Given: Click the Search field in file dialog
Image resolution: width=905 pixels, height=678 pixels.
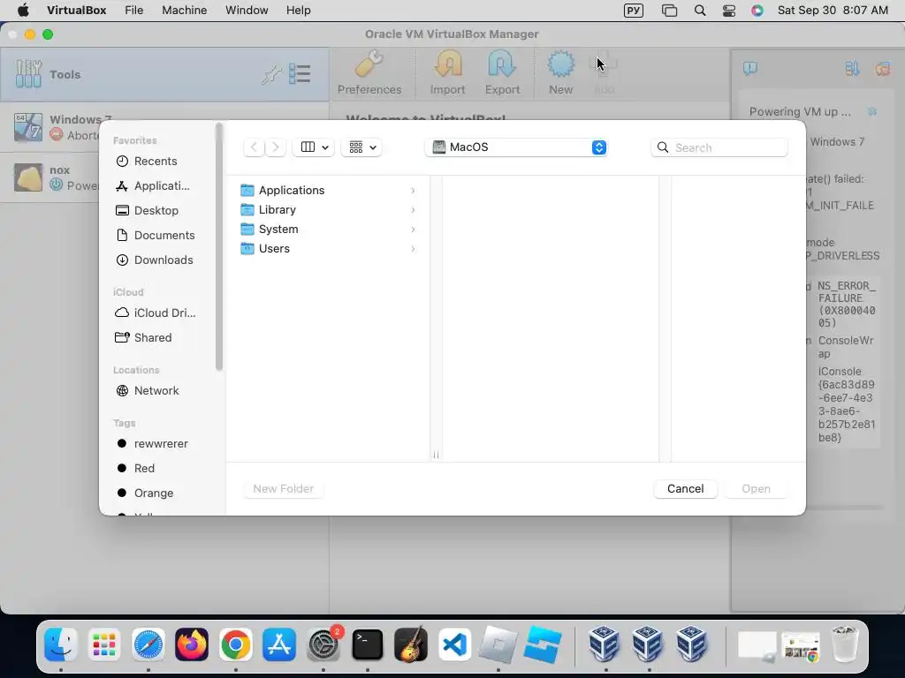Looking at the screenshot, I should (x=719, y=147).
